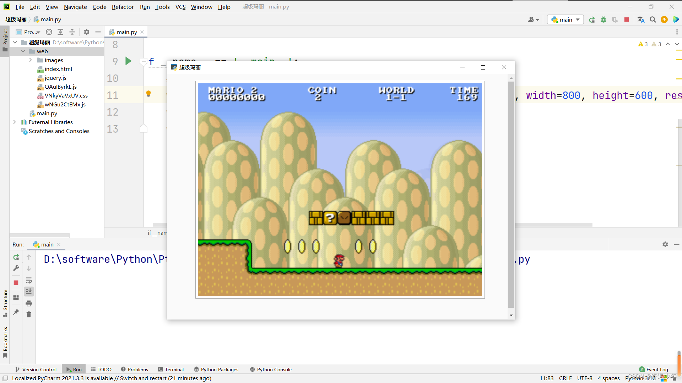Expand the images folder
Screen dimensions: 682x383
[31, 60]
